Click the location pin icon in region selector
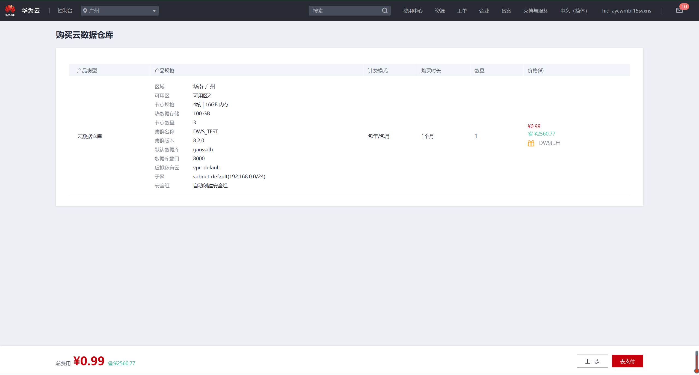699x375 pixels. point(85,11)
